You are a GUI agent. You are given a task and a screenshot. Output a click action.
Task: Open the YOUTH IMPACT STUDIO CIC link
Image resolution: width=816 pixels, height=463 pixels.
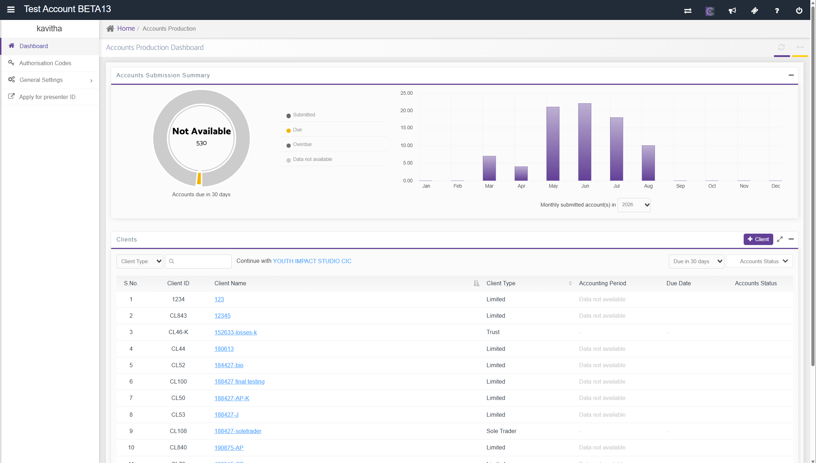pyautogui.click(x=312, y=261)
